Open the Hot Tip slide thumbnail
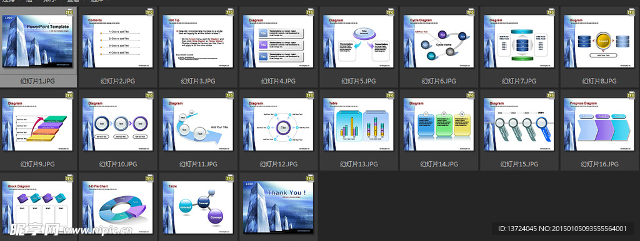Image resolution: width=640 pixels, height=241 pixels. click(198, 41)
